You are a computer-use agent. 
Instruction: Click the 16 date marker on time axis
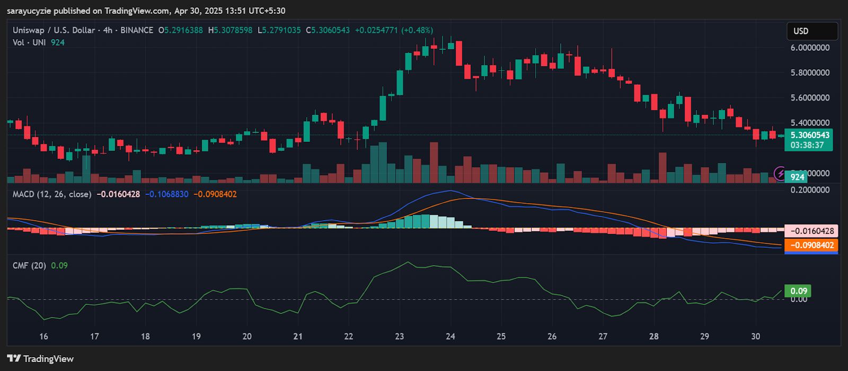[43, 336]
